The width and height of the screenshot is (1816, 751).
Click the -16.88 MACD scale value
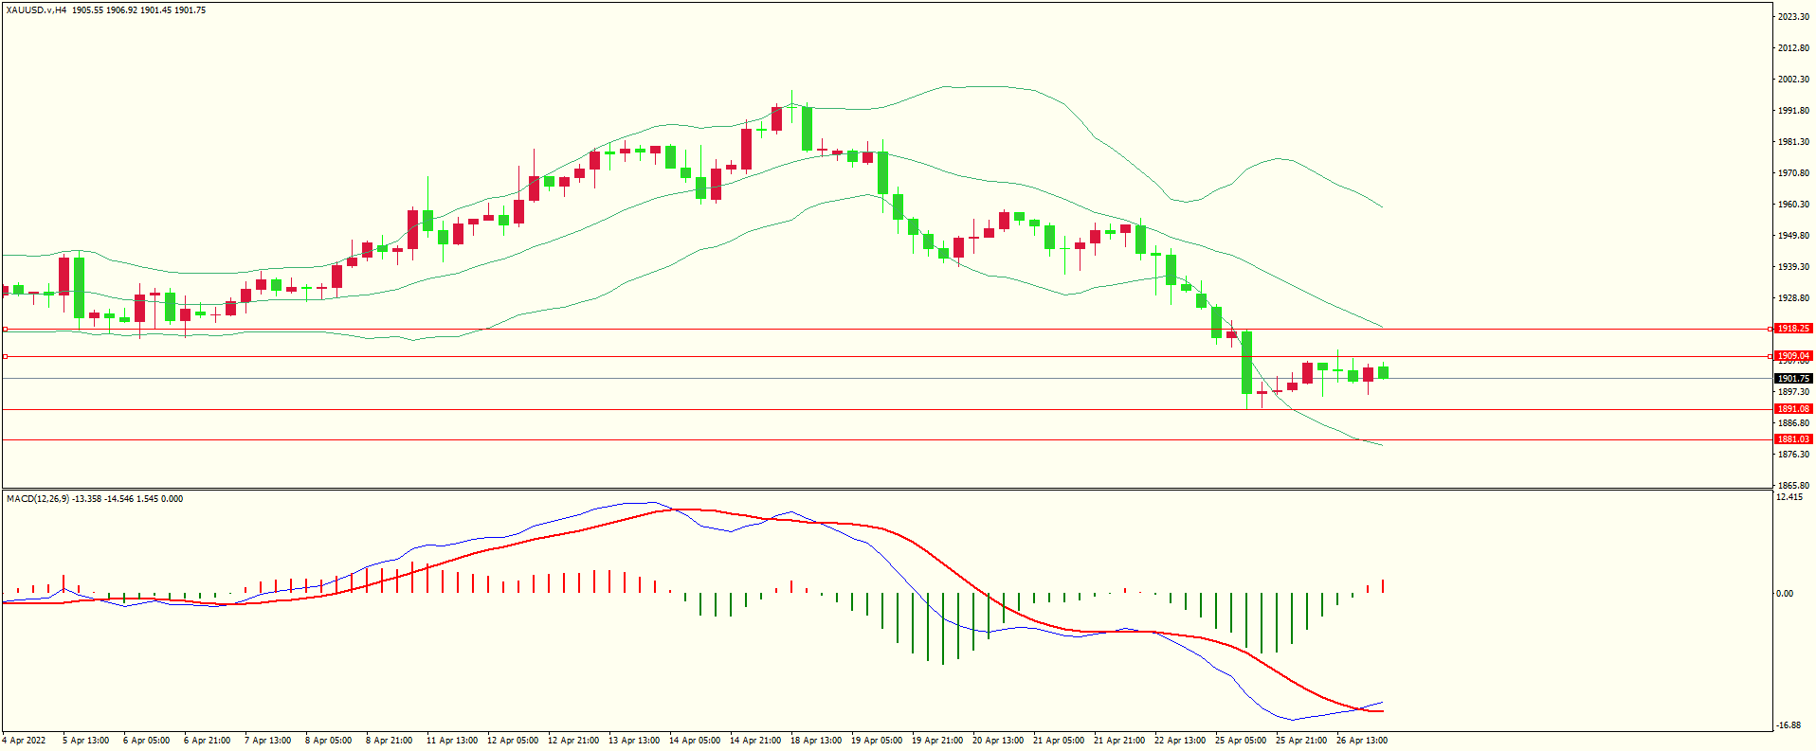coord(1789,725)
